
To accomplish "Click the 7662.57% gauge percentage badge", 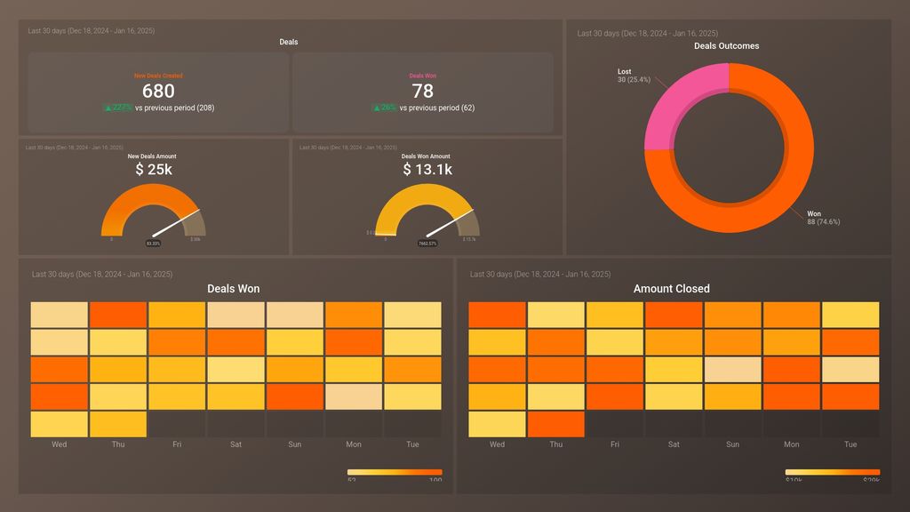I will click(x=427, y=244).
